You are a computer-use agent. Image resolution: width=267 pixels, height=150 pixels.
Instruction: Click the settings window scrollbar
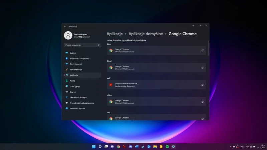(x=209, y=48)
